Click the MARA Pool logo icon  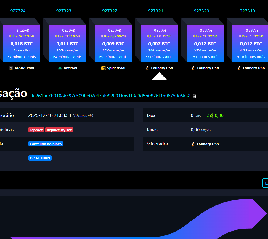[11, 68]
